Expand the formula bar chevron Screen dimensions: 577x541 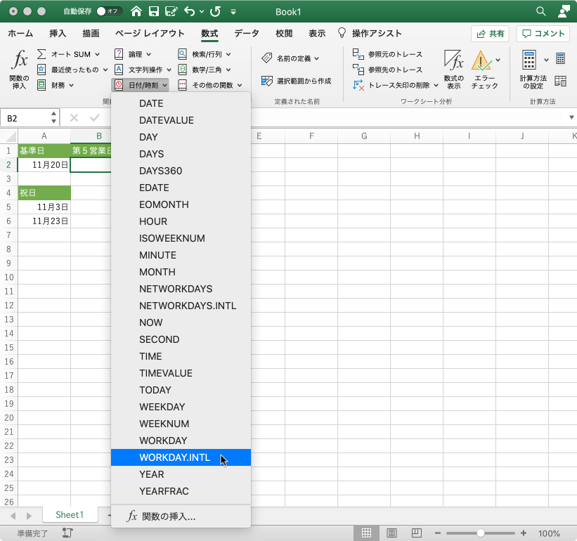(571, 118)
